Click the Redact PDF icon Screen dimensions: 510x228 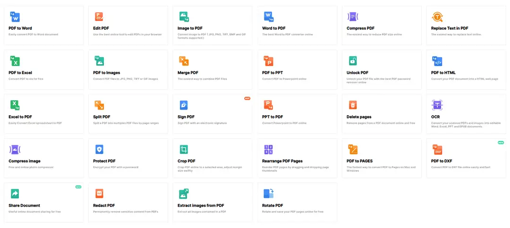click(99, 194)
